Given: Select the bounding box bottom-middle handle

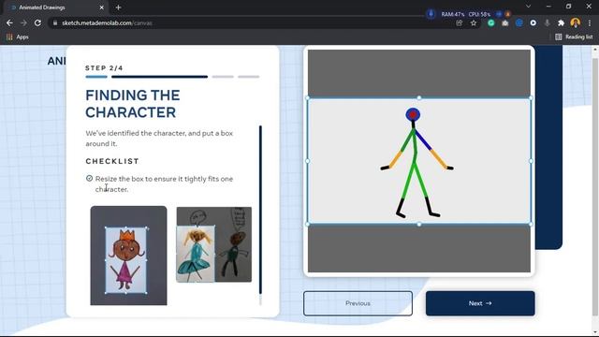Looking at the screenshot, I should (419, 225).
